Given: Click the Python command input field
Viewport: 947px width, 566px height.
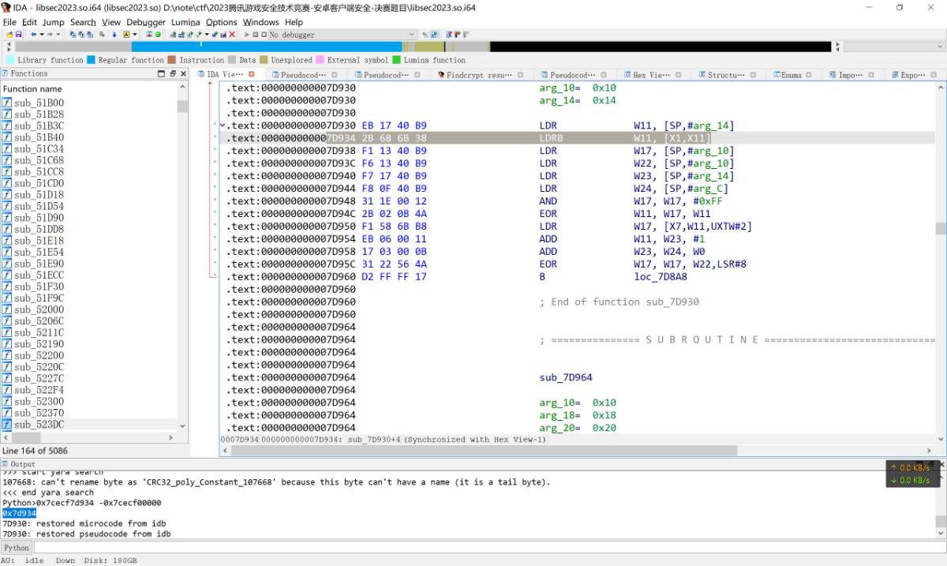Looking at the screenshot, I should 473,547.
